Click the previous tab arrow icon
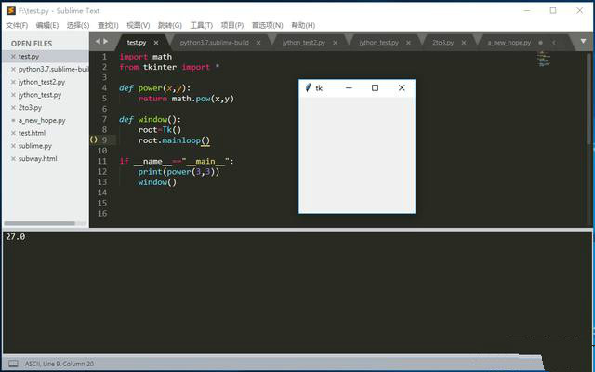This screenshot has width=595, height=372. click(x=97, y=42)
